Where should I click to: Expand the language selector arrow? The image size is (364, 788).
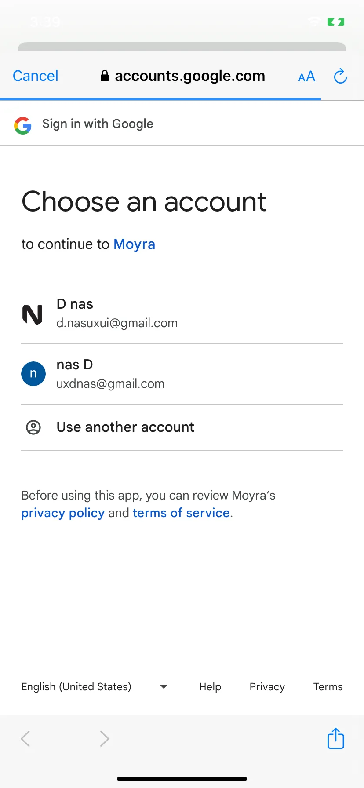[164, 687]
